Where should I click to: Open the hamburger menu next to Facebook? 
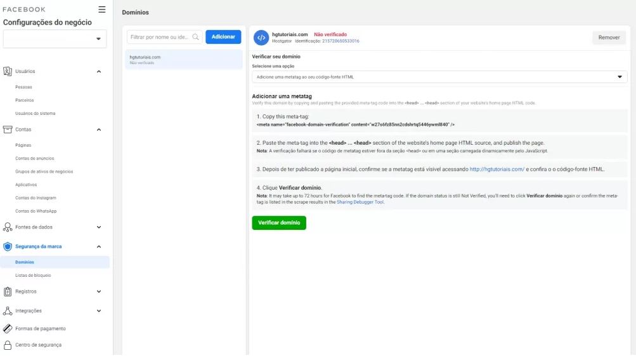click(102, 10)
